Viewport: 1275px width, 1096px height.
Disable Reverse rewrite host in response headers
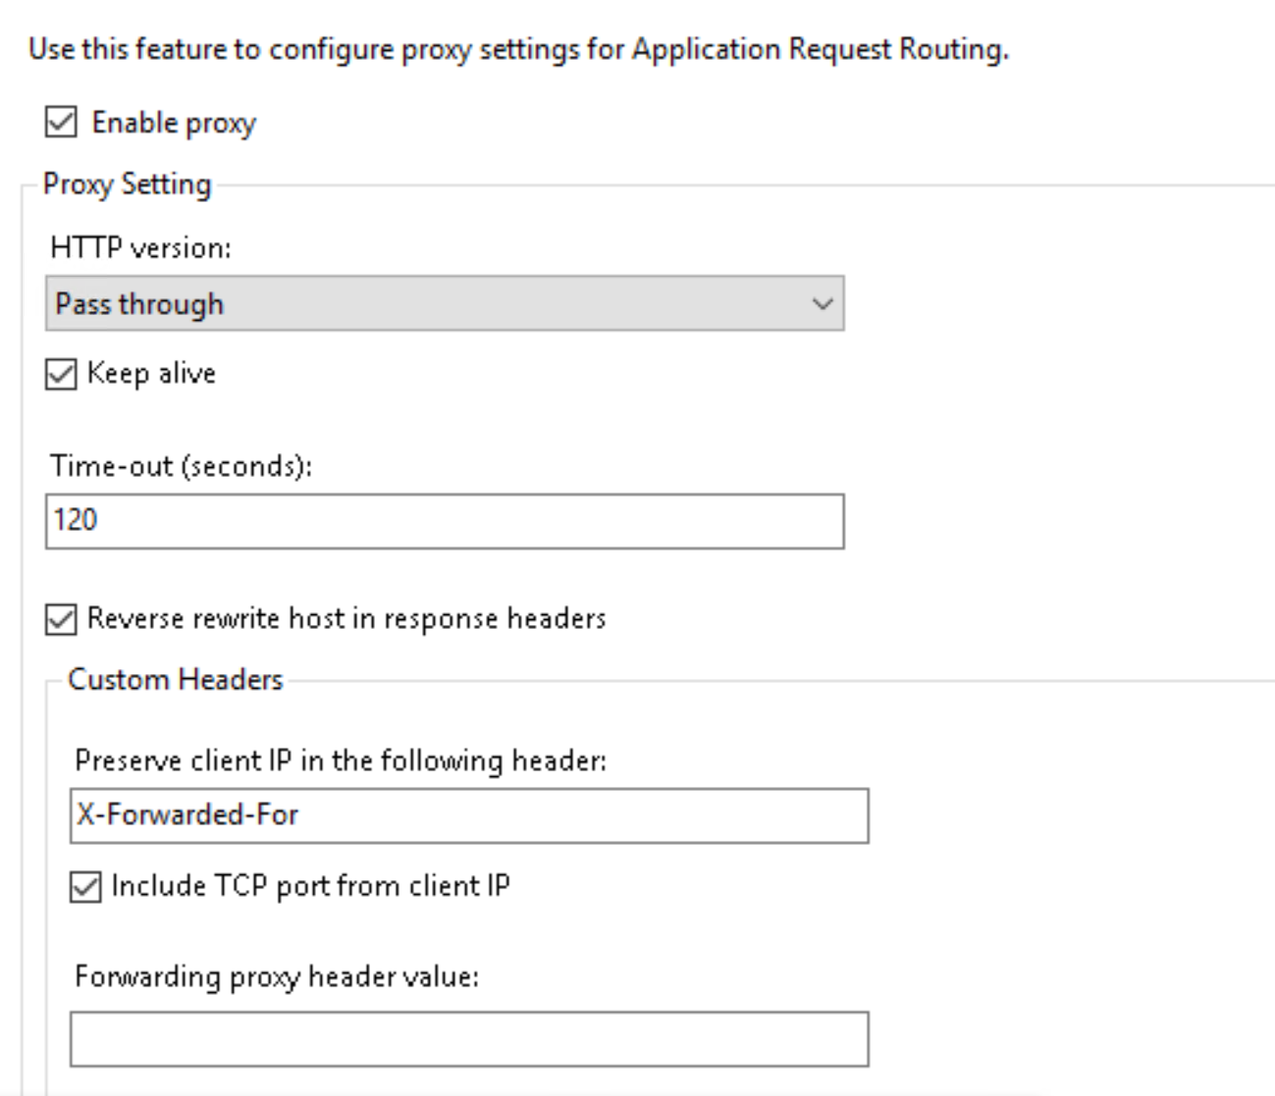61,617
